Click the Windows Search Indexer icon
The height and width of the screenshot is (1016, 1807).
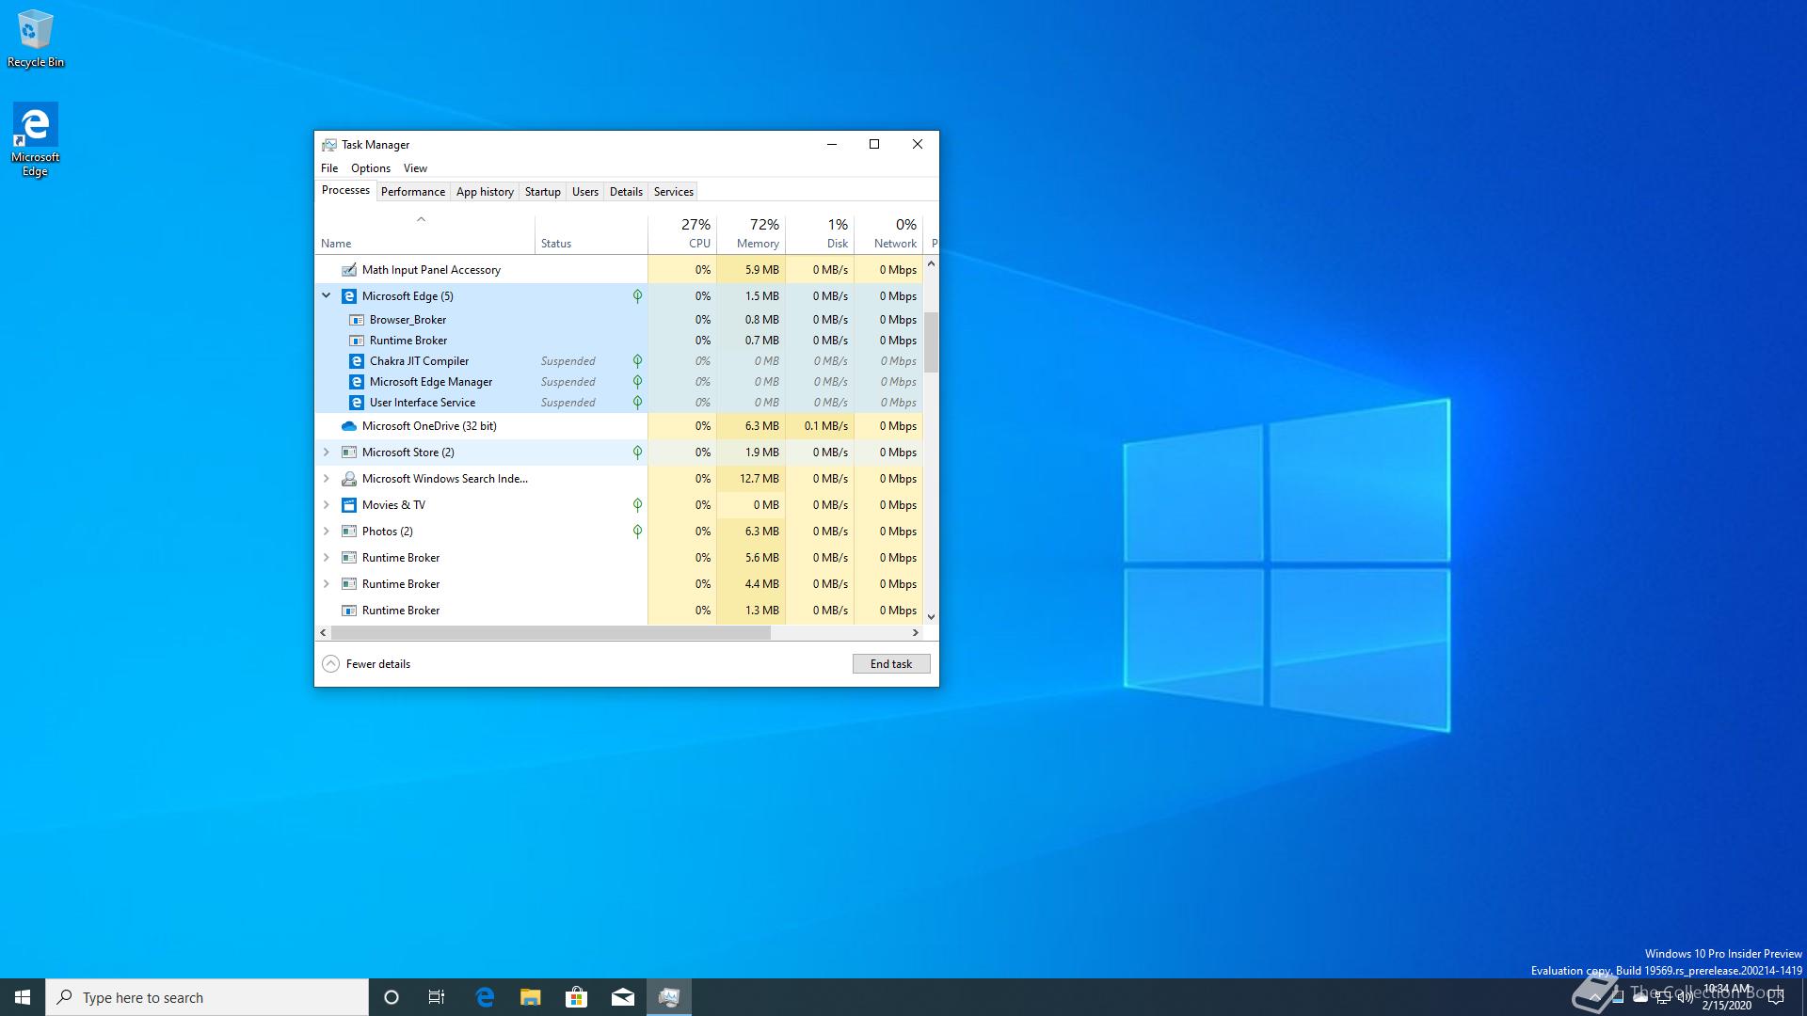click(x=349, y=479)
